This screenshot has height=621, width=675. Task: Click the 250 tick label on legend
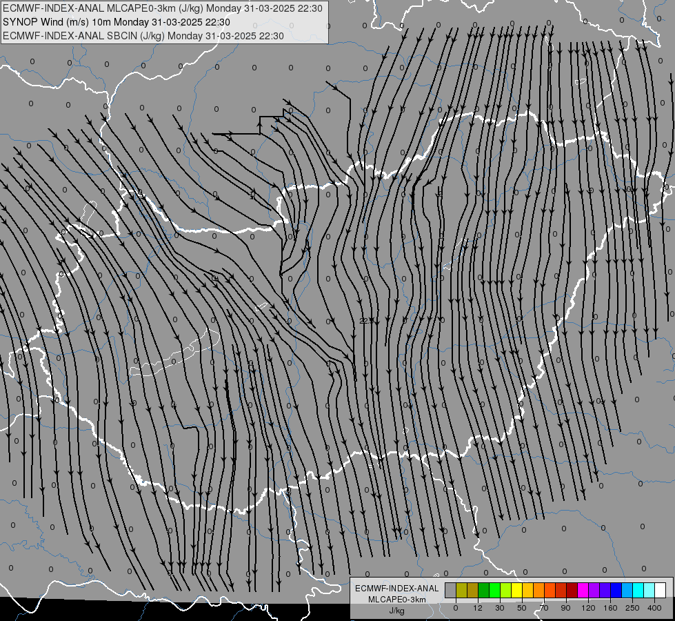tap(632, 608)
